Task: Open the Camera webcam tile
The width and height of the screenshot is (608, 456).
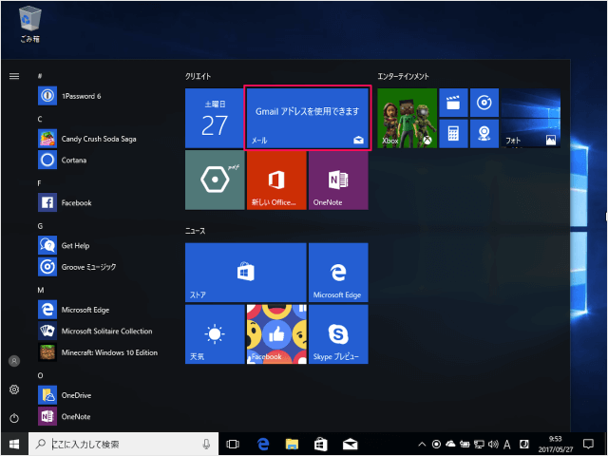Action: coord(484,133)
